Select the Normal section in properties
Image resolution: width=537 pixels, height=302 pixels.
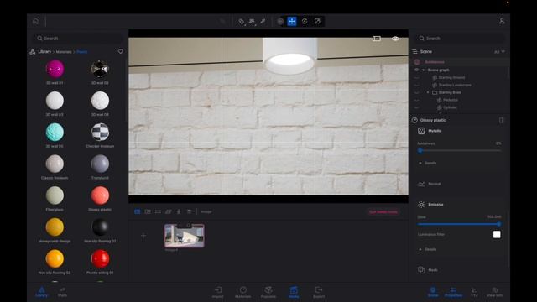coord(430,184)
